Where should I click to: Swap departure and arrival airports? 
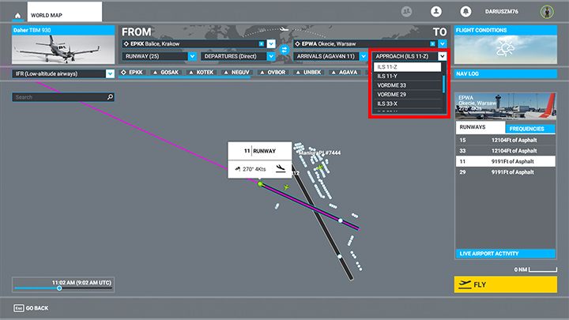click(x=282, y=50)
